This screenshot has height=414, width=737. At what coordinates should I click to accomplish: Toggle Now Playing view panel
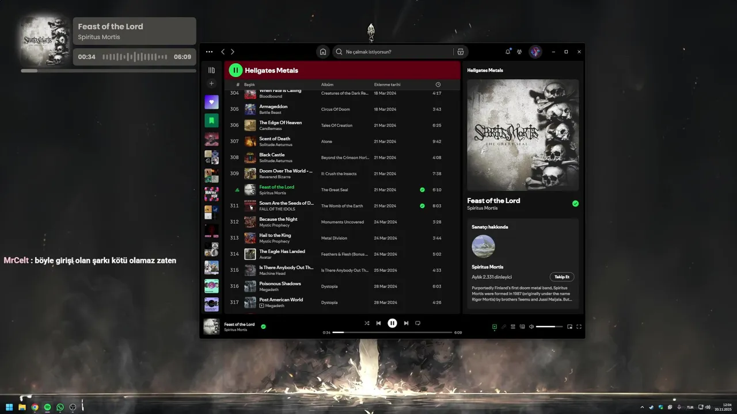tap(494, 327)
